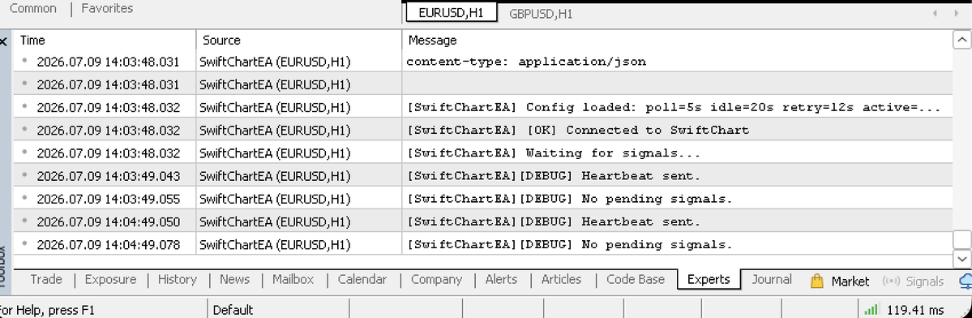Image resolution: width=972 pixels, height=318 pixels.
Task: Click the connection signal bars icon in status bar
Action: (871, 309)
